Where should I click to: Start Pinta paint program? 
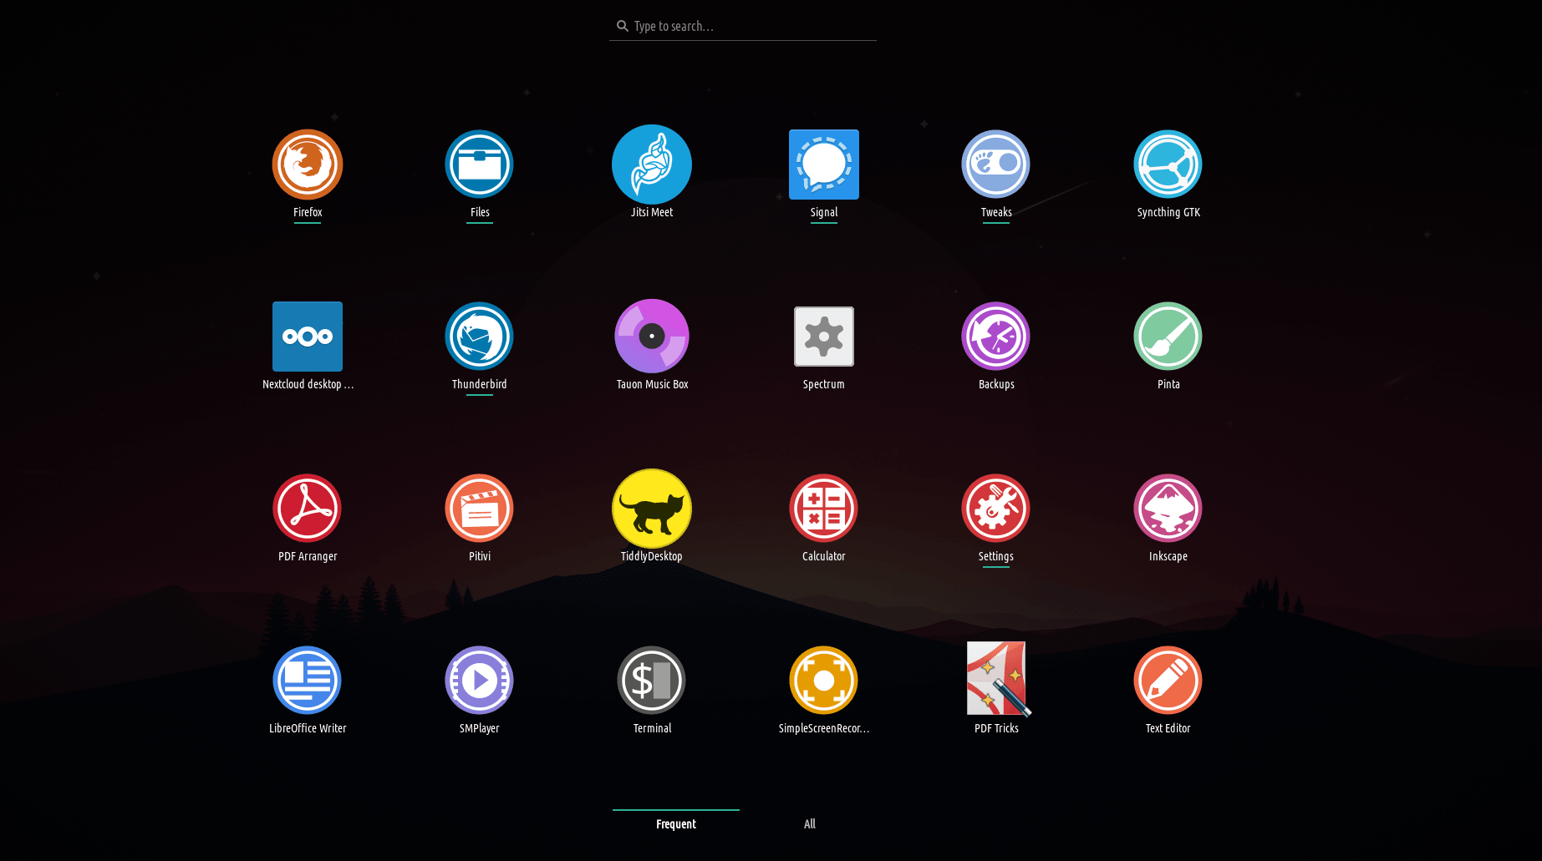click(x=1168, y=337)
